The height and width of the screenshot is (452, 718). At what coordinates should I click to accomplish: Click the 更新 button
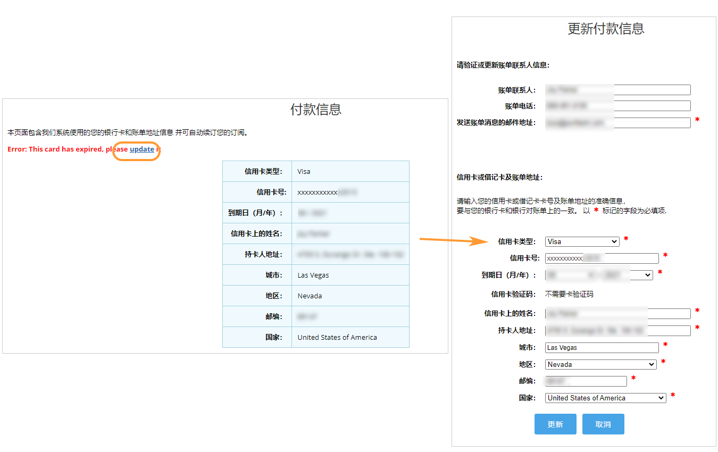coord(555,424)
